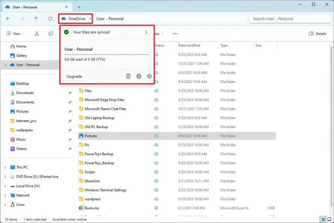
Task: Select the Pictures folder row in list
Action: coord(177,136)
